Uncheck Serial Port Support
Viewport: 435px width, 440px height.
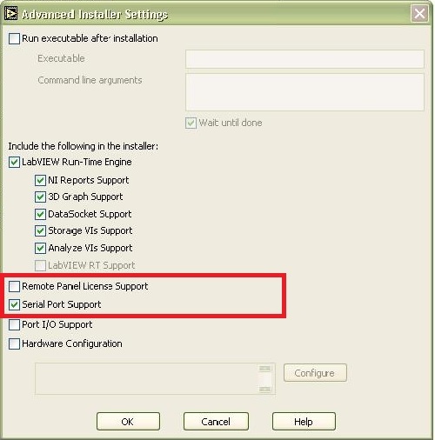click(14, 304)
